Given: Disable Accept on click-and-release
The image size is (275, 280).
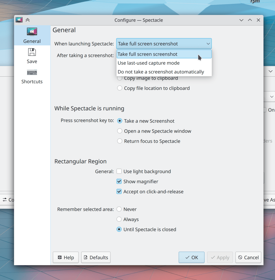Looking at the screenshot, I should point(119,192).
